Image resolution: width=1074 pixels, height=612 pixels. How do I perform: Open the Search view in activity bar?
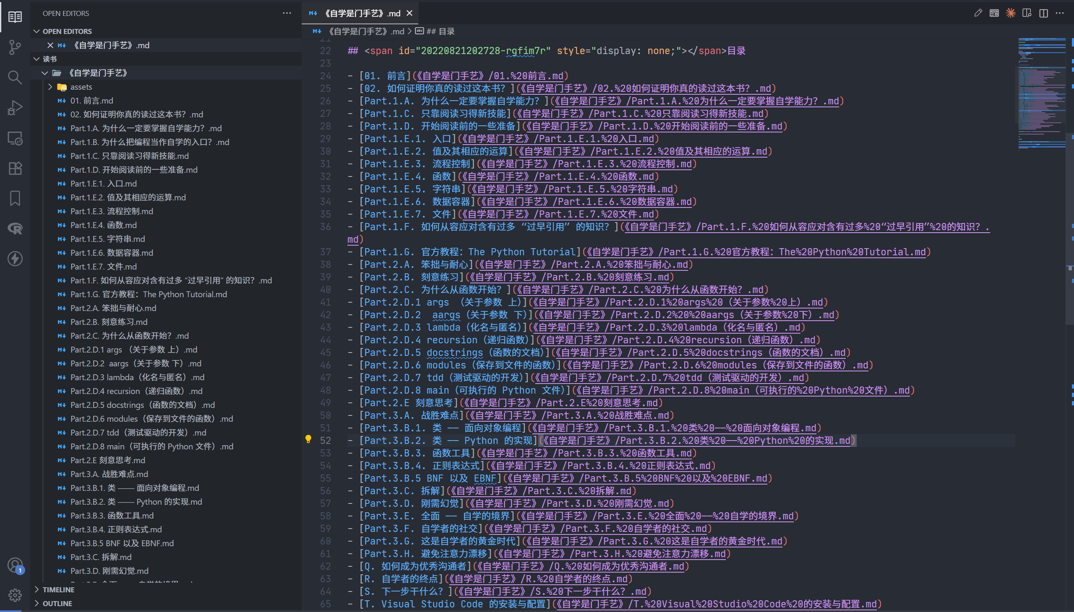[15, 78]
